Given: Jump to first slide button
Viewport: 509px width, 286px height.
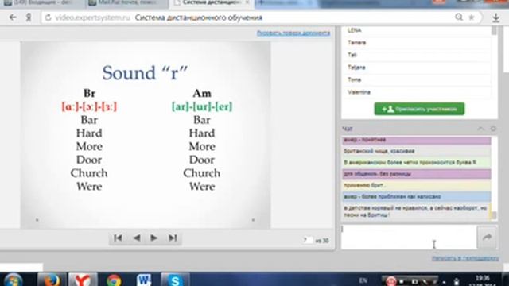Looking at the screenshot, I should point(118,238).
